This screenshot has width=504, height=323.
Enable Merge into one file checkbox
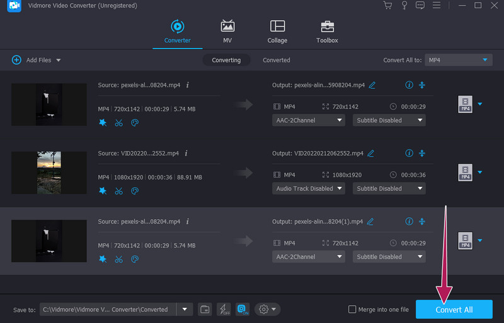click(x=352, y=309)
